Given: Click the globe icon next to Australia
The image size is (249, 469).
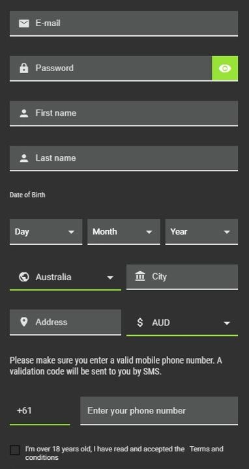Looking at the screenshot, I should click(x=24, y=277).
